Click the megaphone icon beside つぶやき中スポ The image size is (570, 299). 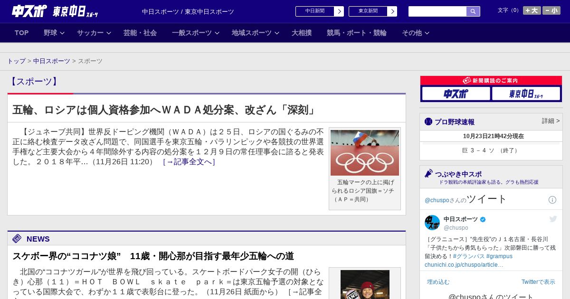[428, 174]
